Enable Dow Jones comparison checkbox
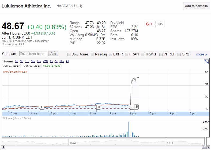The image size is (211, 150). tap(69, 54)
